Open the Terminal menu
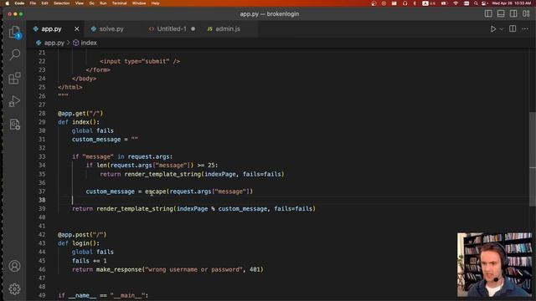This screenshot has height=301, width=536. tap(119, 3)
